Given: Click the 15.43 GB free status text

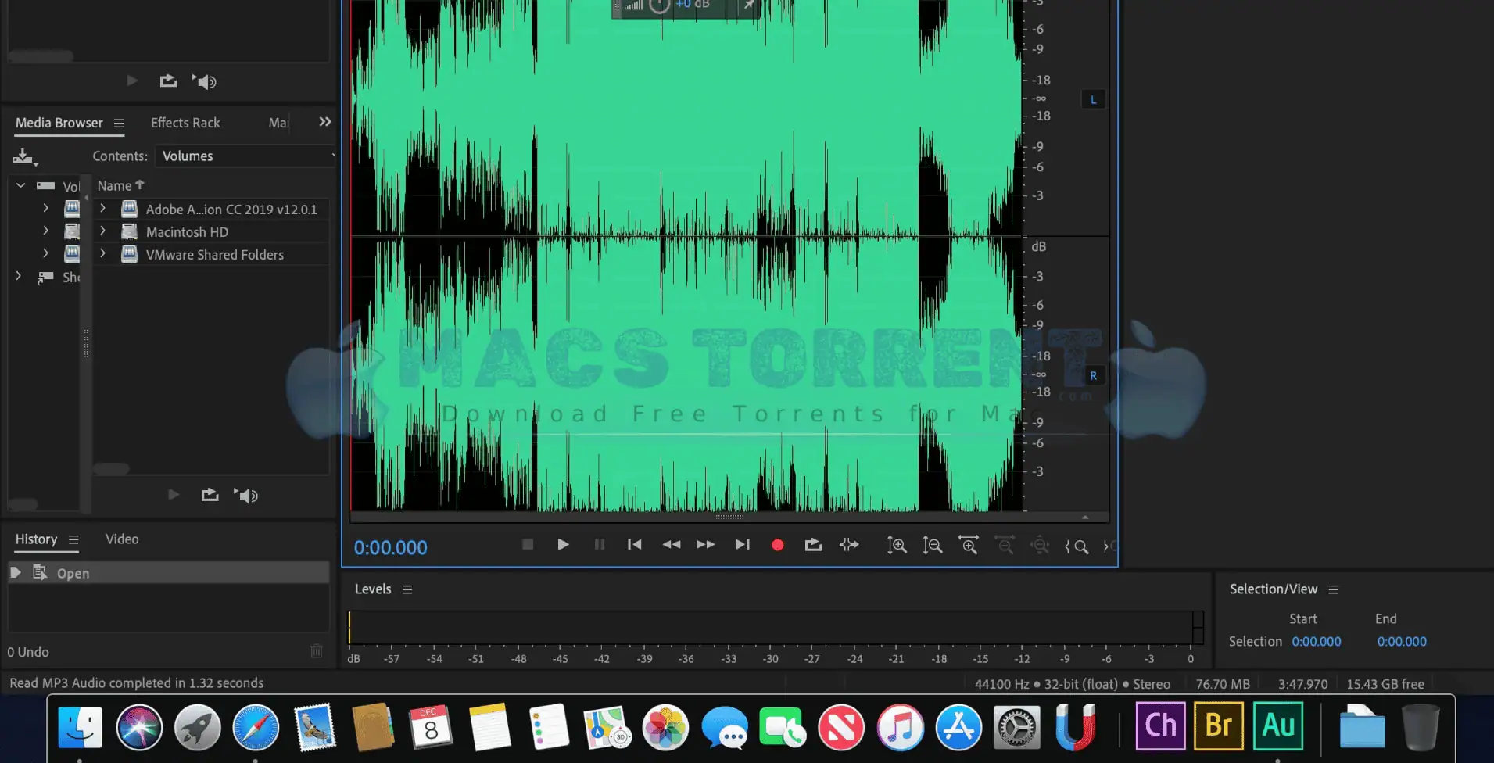Looking at the screenshot, I should tap(1385, 684).
